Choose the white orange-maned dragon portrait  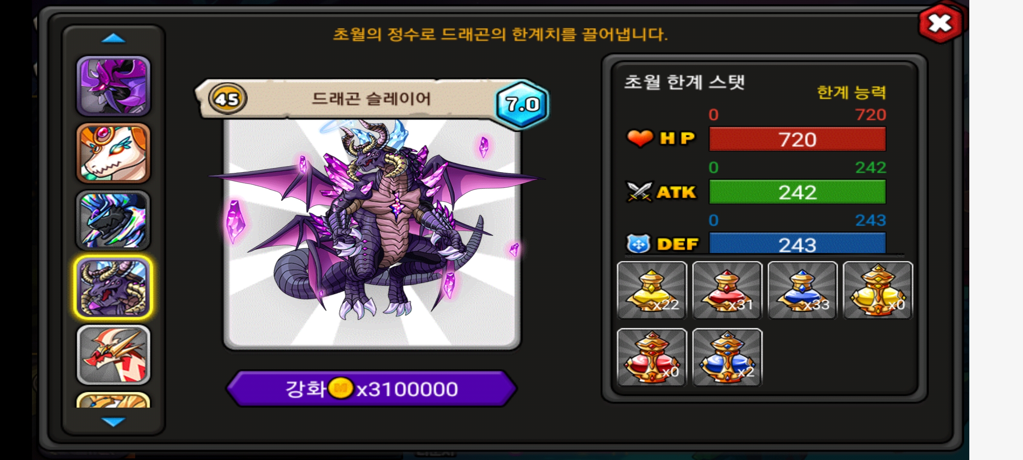(x=113, y=153)
